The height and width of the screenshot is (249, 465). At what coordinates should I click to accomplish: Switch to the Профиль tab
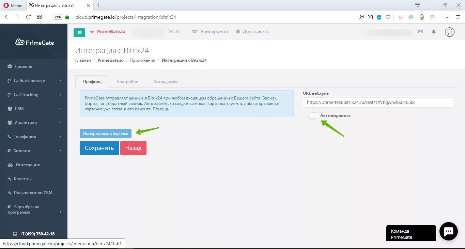[x=92, y=82]
